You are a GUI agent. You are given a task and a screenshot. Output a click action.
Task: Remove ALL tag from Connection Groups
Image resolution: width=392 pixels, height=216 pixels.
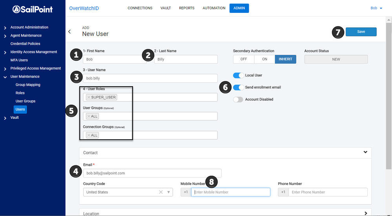click(x=89, y=135)
